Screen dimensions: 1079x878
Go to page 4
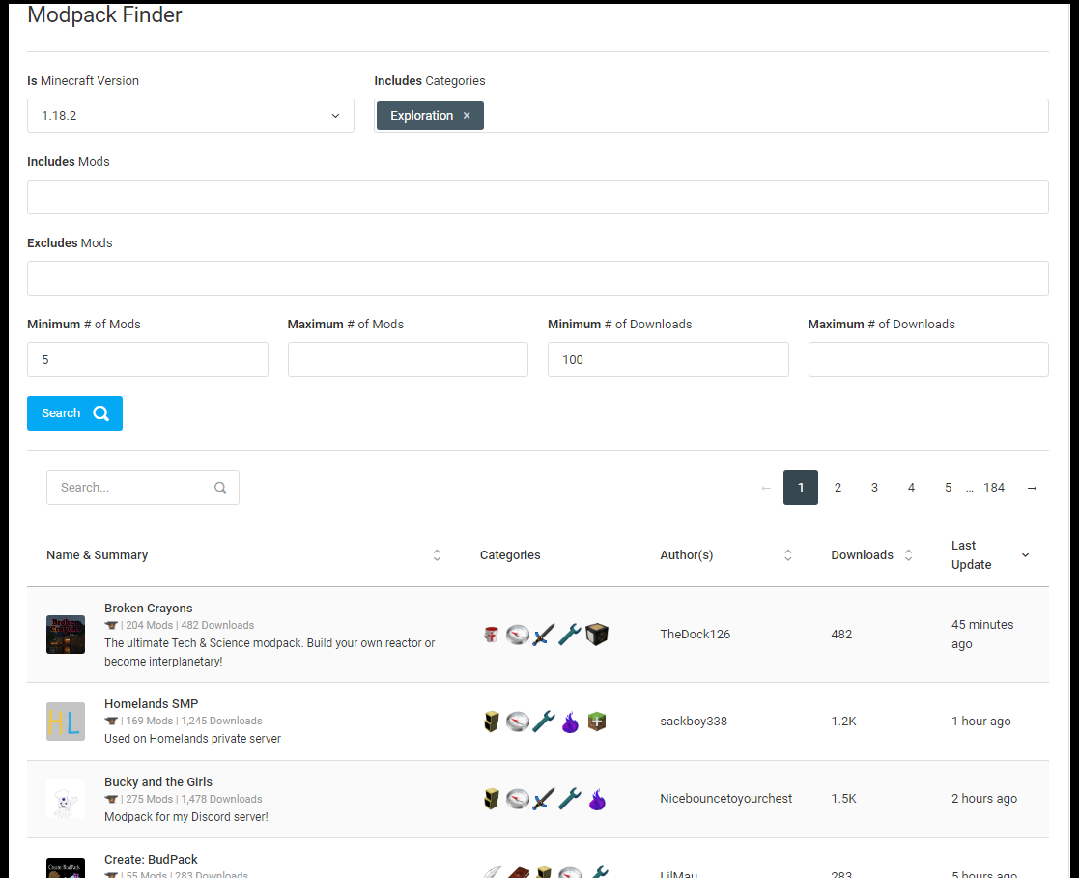pyautogui.click(x=911, y=488)
